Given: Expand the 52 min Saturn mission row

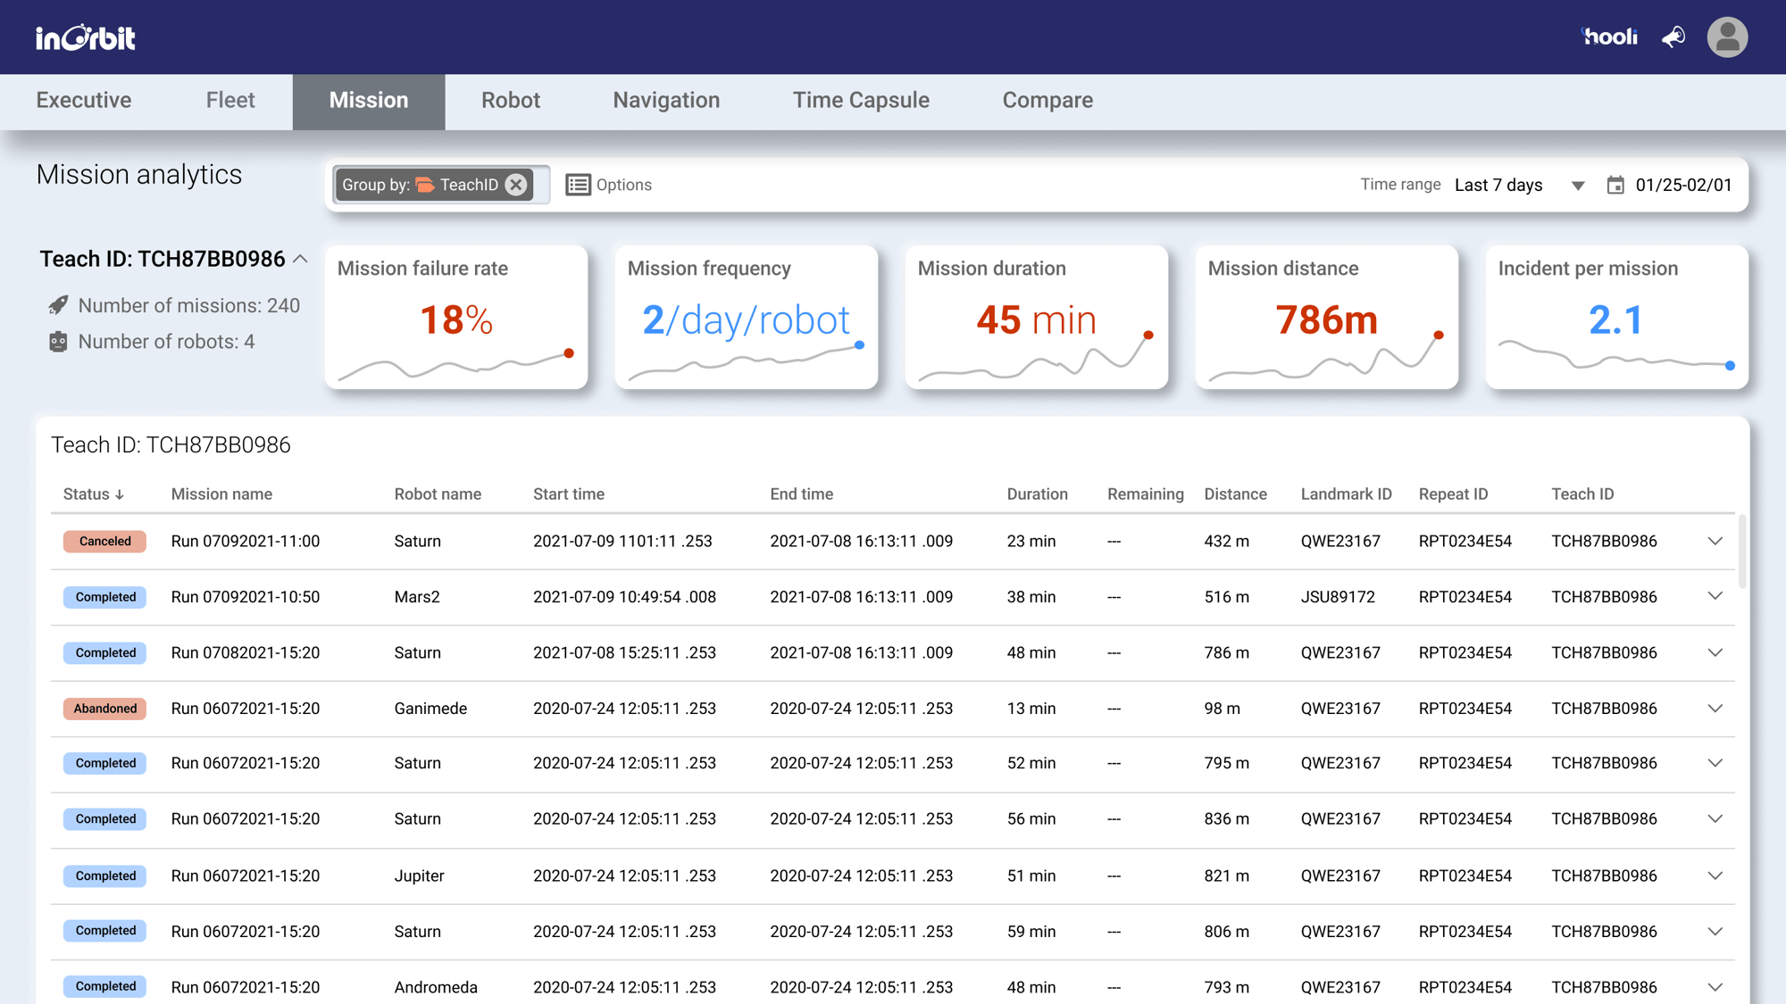Looking at the screenshot, I should [1715, 763].
